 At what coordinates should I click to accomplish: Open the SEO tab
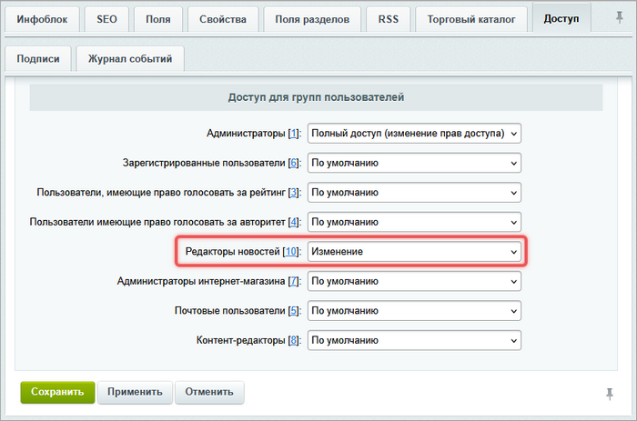(x=107, y=18)
